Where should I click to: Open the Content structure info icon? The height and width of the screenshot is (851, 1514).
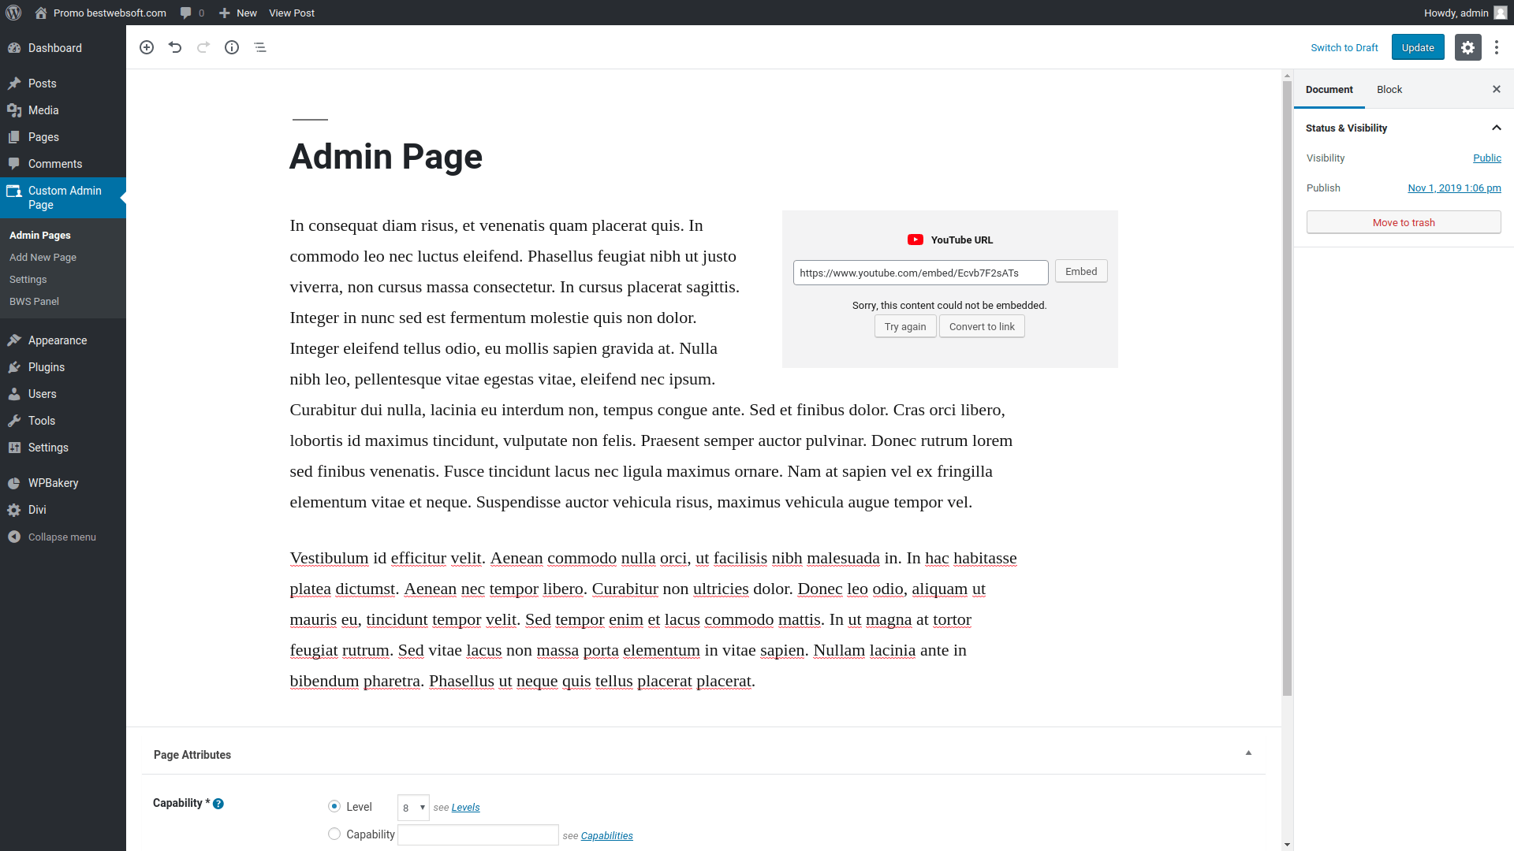point(232,47)
